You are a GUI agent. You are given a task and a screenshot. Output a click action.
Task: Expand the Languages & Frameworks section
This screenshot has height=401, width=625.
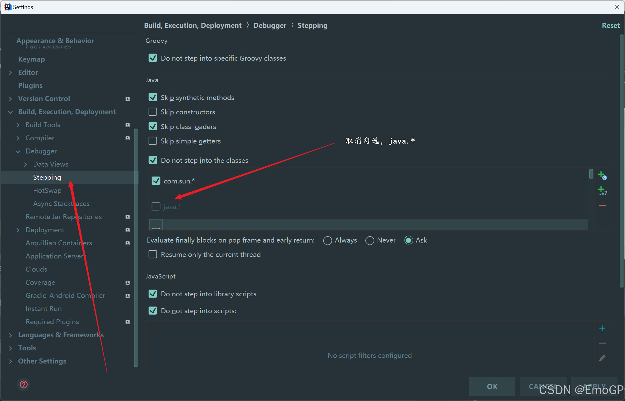click(x=11, y=335)
